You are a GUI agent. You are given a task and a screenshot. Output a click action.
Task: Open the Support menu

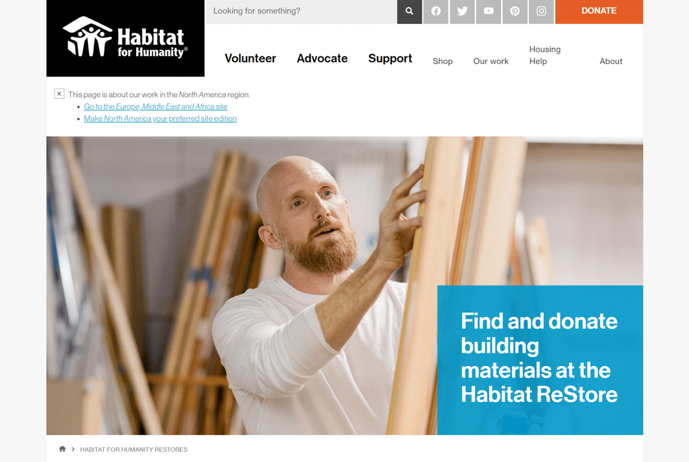click(x=390, y=58)
